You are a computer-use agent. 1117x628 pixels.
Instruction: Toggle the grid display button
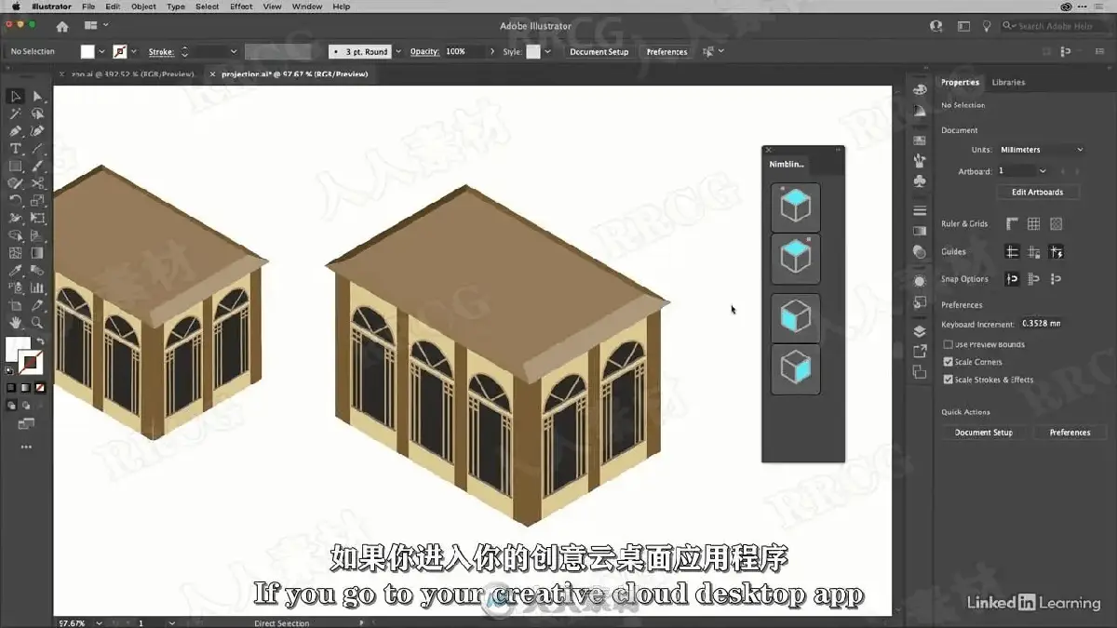click(1033, 224)
